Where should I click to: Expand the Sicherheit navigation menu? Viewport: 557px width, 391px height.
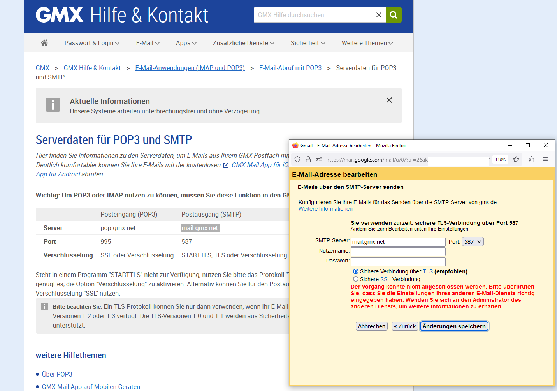(308, 43)
